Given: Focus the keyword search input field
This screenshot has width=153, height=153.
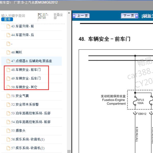Looking at the screenshot, I should 13,16.
